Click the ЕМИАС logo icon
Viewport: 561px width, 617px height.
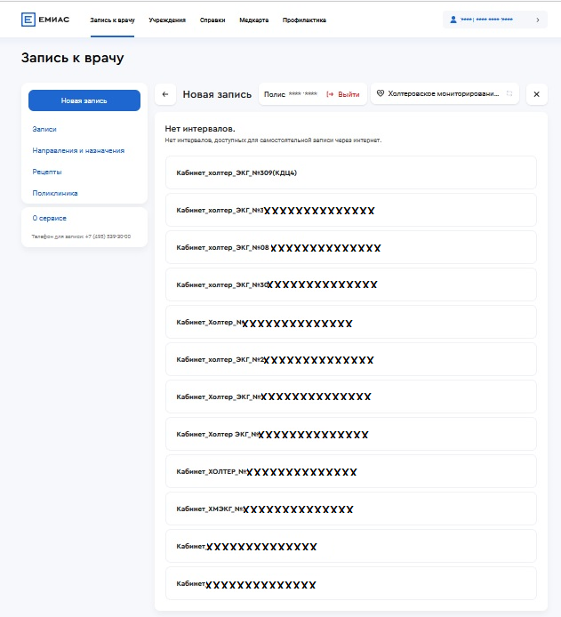(x=28, y=20)
